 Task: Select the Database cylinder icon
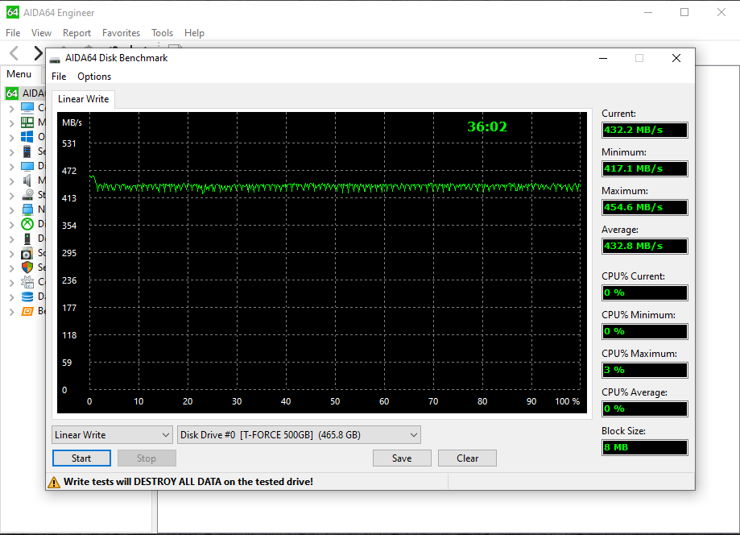27,297
